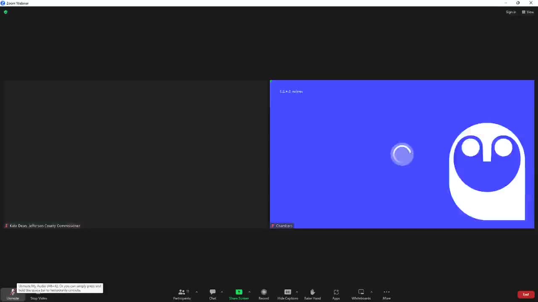
Task: Click the red End button
Action: click(525, 294)
